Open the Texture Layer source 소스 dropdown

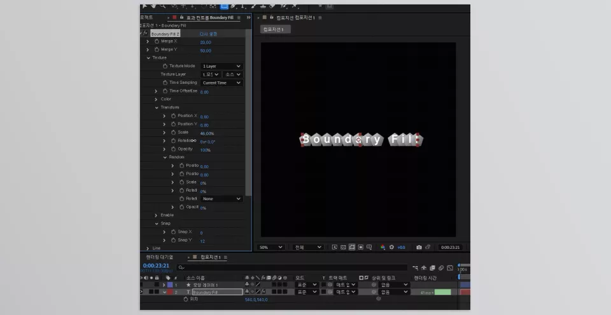click(x=233, y=74)
